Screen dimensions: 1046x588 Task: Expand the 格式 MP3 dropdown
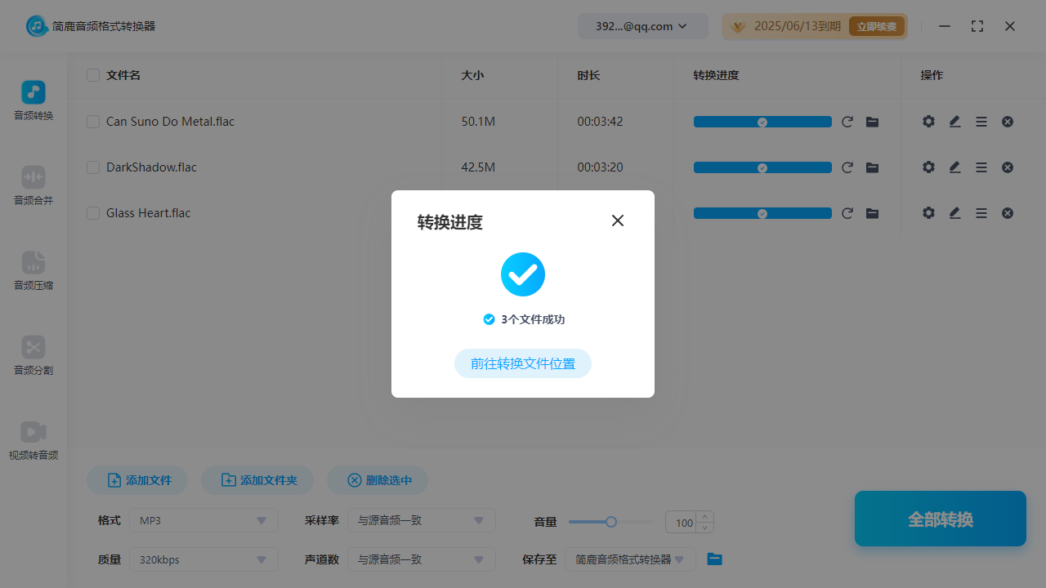(203, 520)
